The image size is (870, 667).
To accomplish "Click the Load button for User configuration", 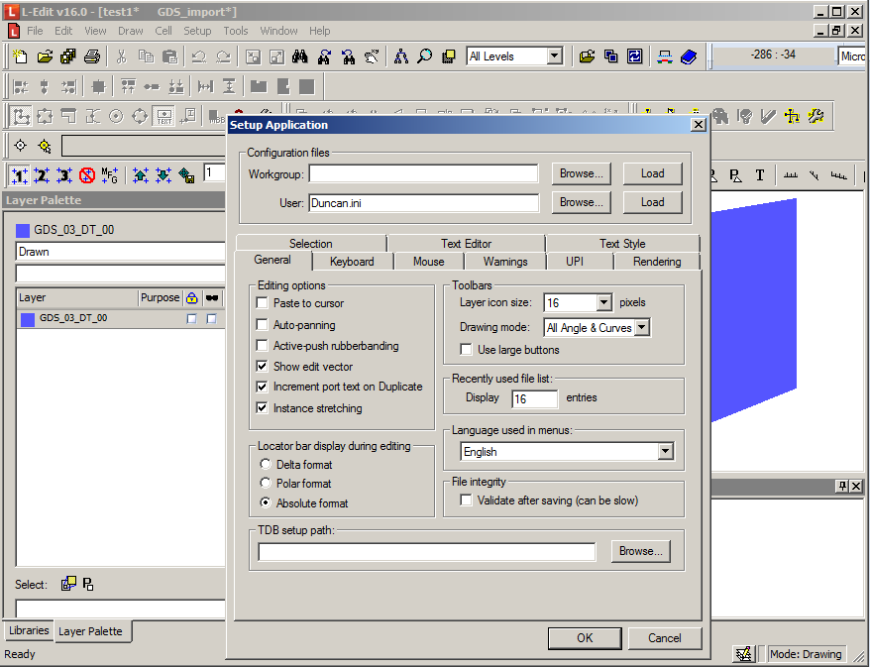I will click(x=652, y=202).
